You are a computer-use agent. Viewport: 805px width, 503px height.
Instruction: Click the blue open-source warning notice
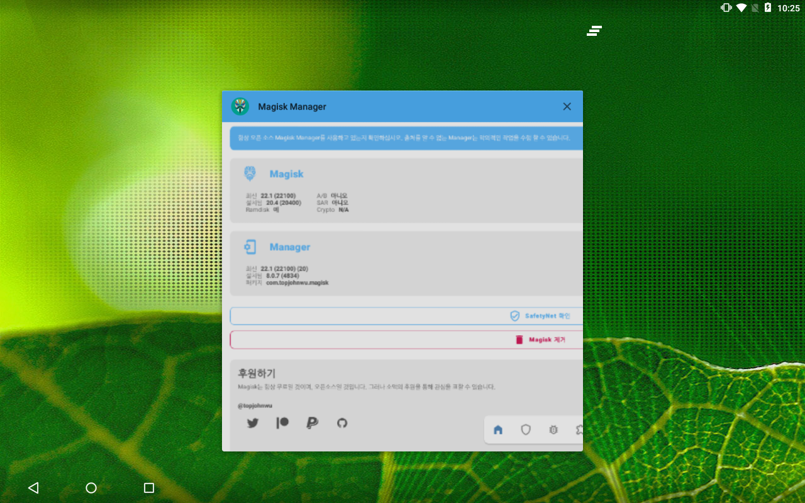click(406, 138)
